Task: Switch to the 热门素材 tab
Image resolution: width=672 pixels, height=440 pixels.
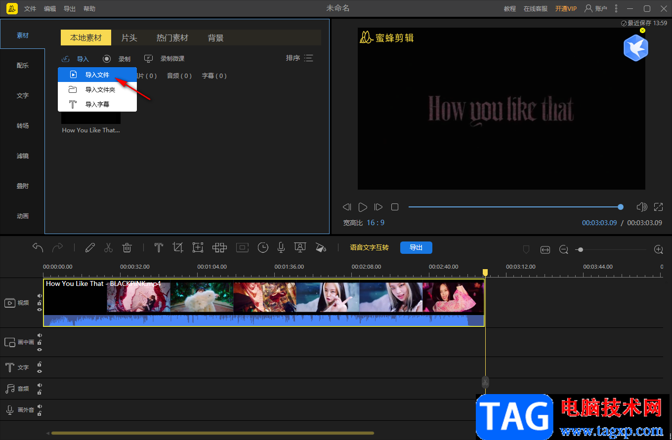Action: tap(172, 38)
